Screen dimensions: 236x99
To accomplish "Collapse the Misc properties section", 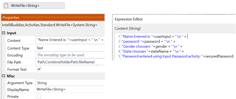I will tap(3, 76).
